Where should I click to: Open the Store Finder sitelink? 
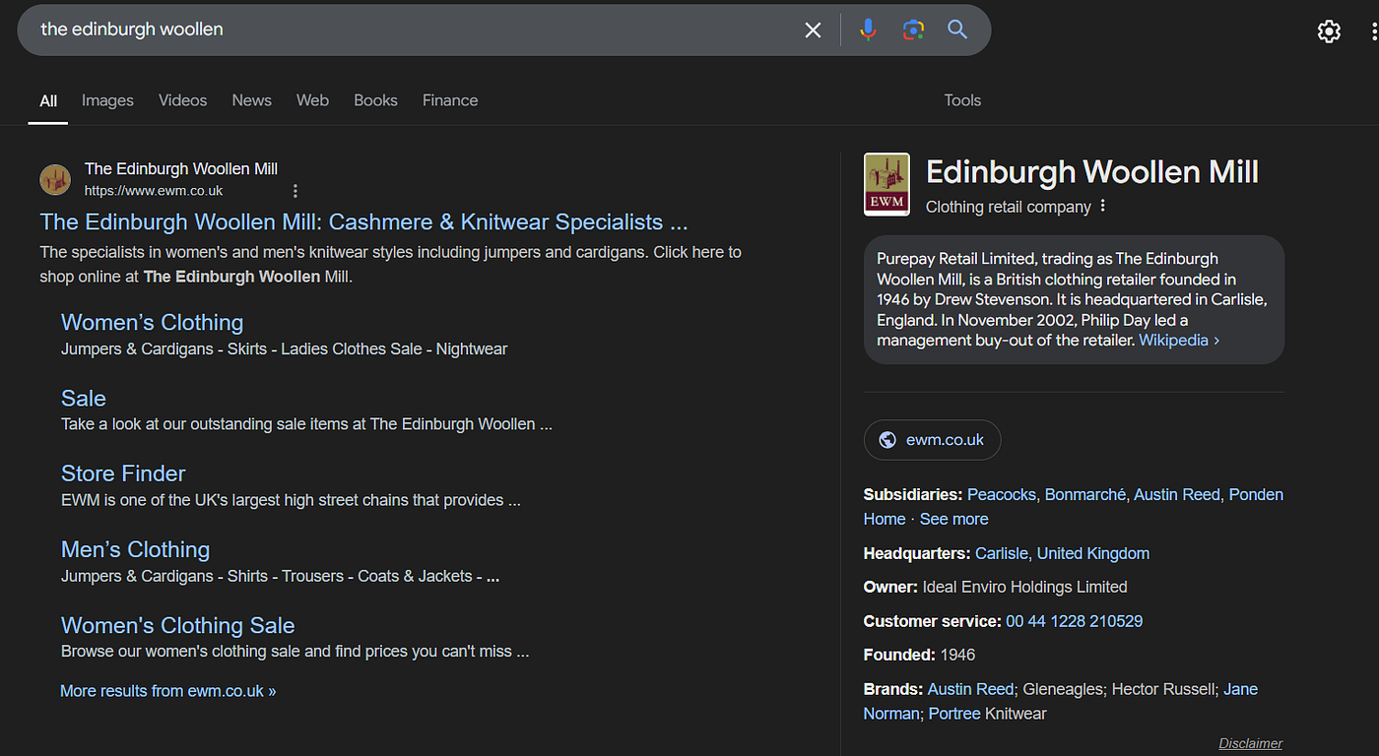[123, 473]
